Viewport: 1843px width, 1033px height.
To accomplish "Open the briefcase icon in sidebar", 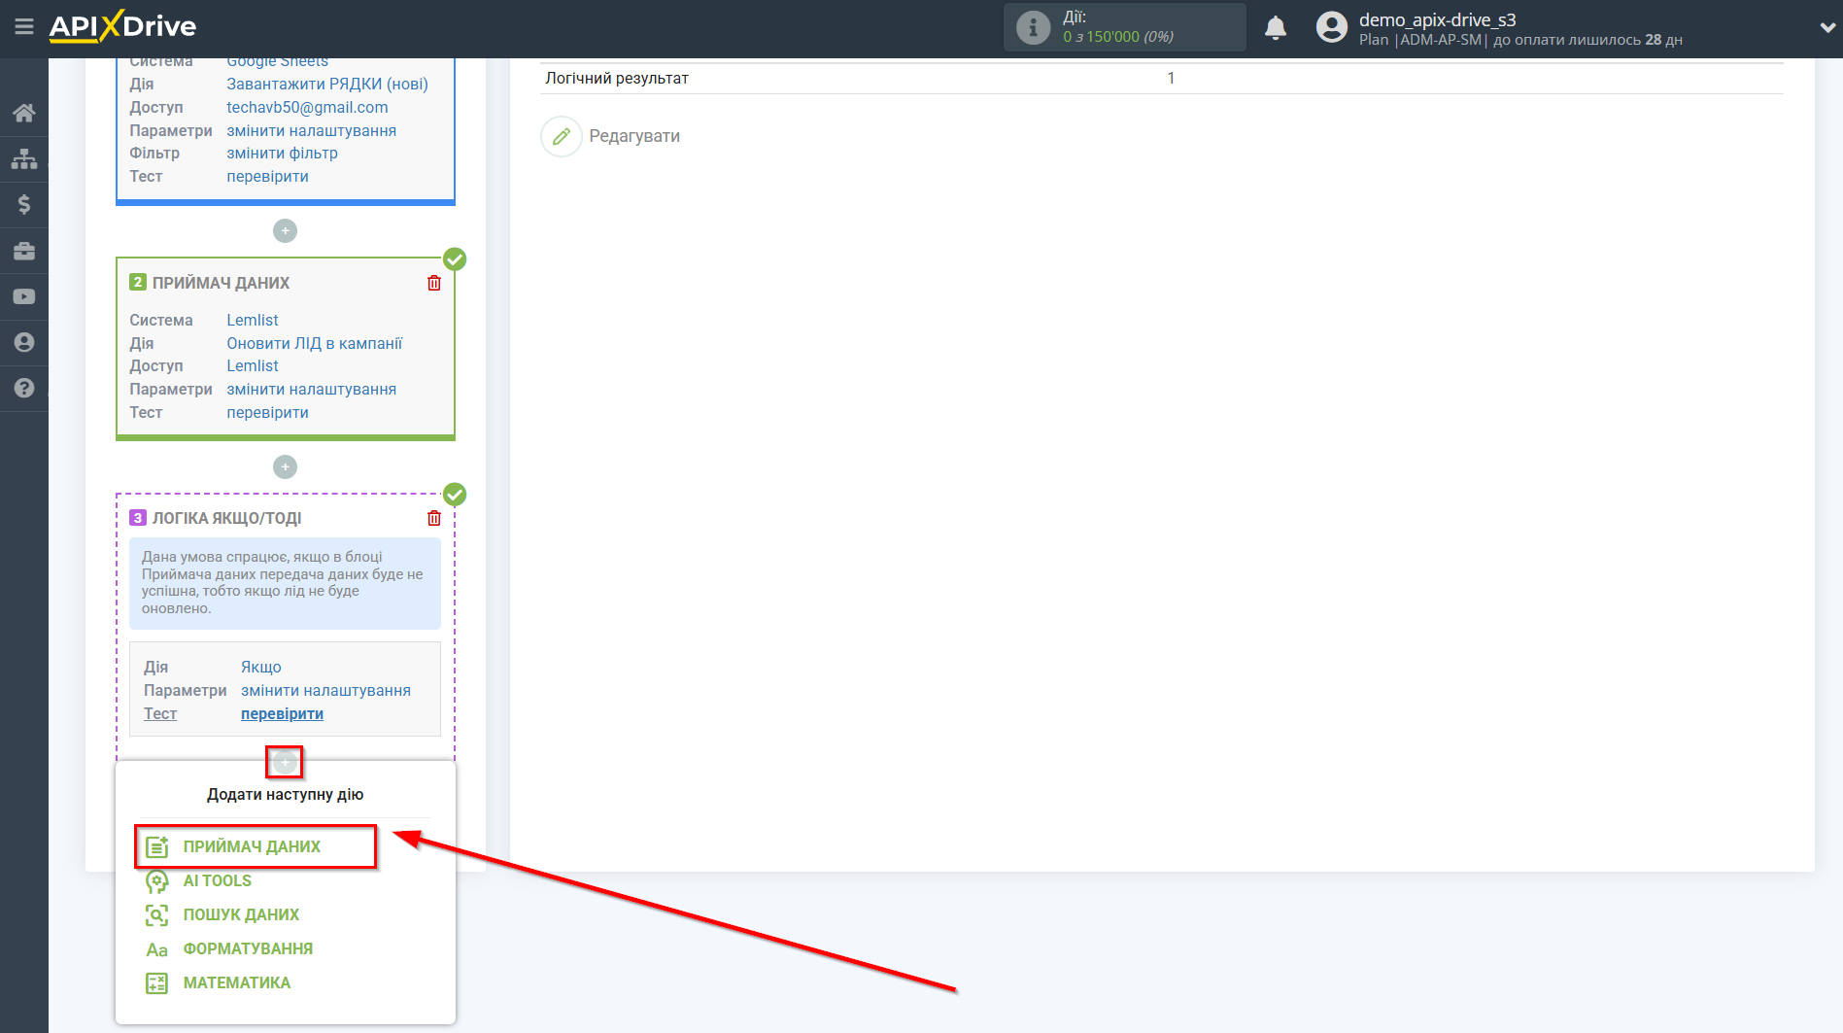I will tap(24, 251).
